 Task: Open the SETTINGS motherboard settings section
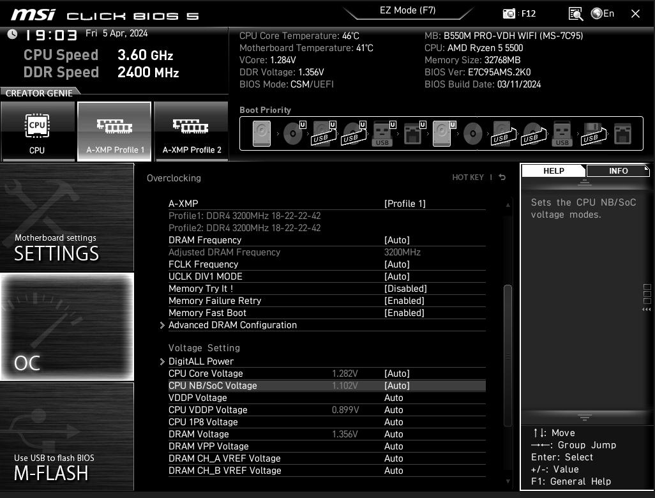click(x=67, y=217)
